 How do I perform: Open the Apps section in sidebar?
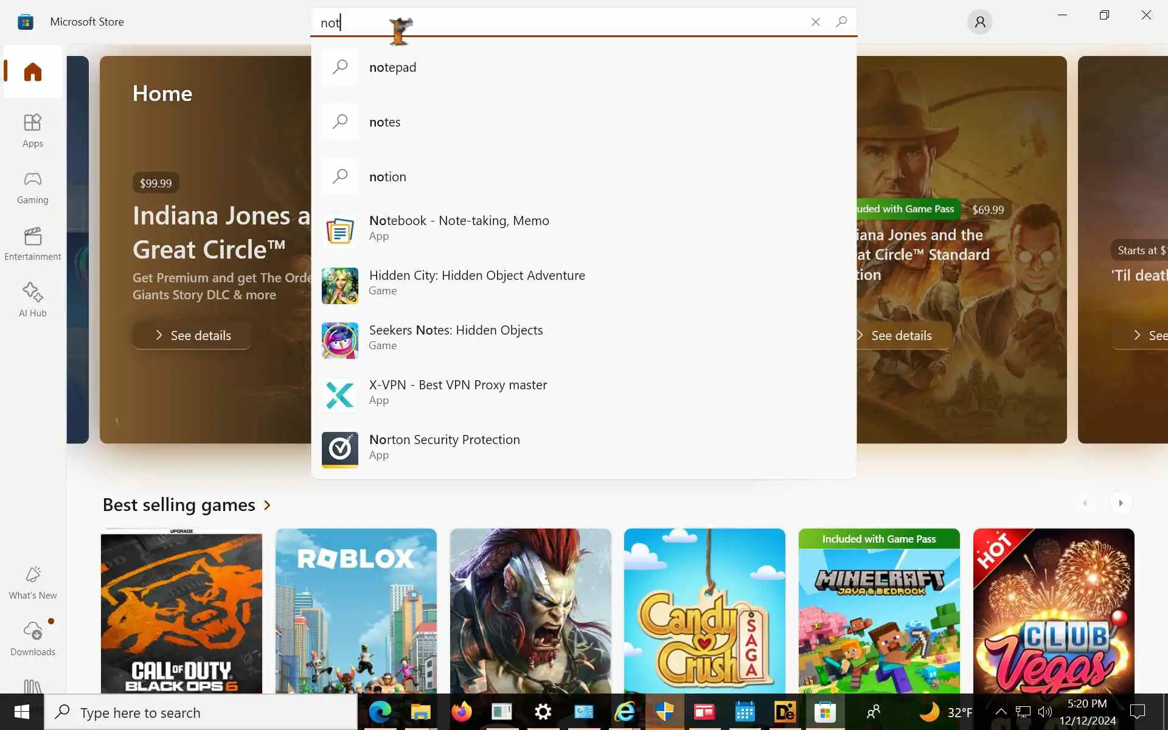click(x=32, y=130)
